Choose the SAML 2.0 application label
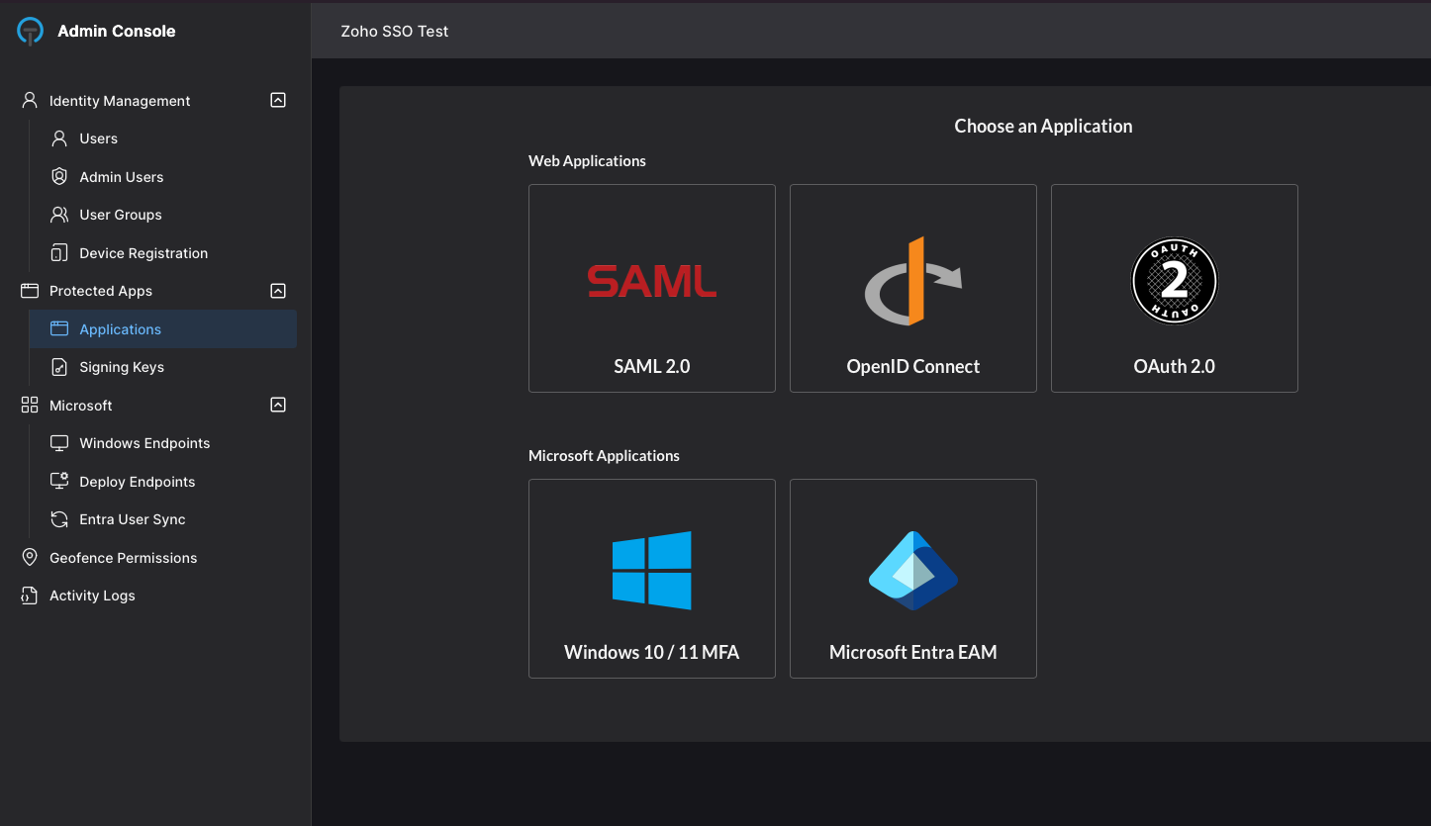 tap(652, 366)
